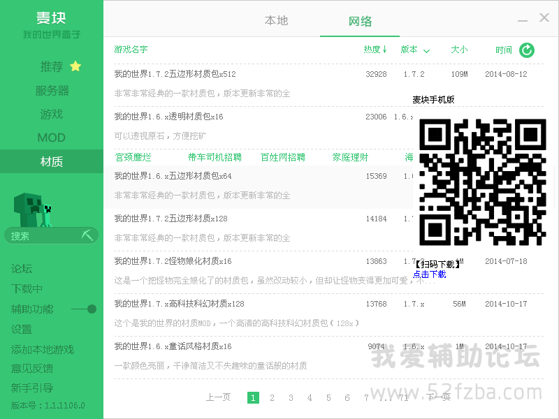Expand the 版本 filter dropdown
Screen dimensions: 559x419
click(426, 51)
